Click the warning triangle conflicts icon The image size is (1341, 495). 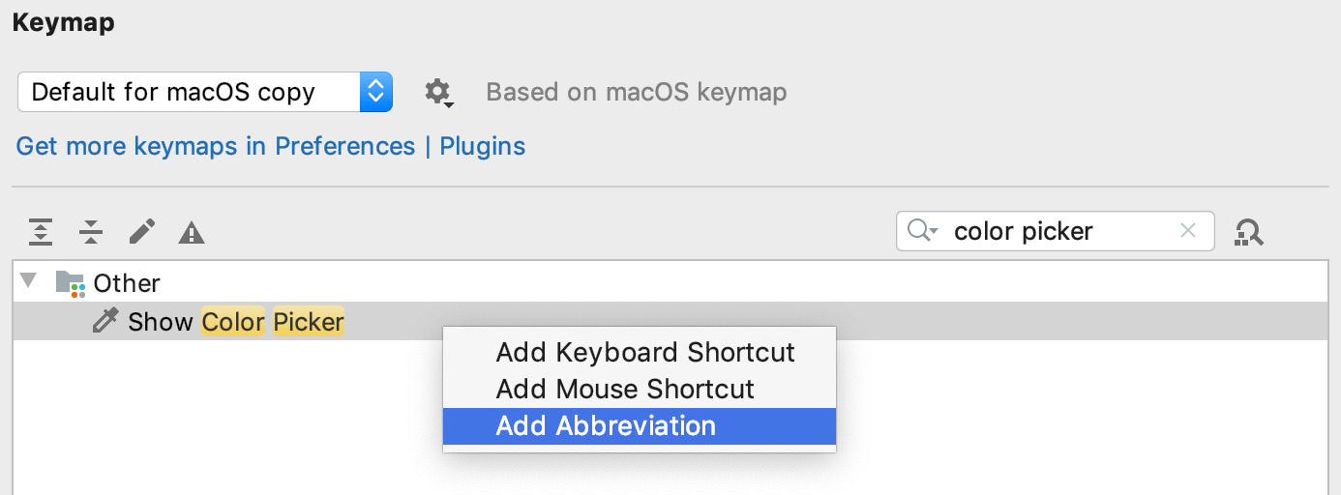192,232
